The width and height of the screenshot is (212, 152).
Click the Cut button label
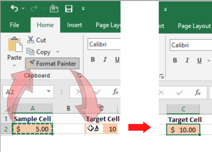click(41, 40)
